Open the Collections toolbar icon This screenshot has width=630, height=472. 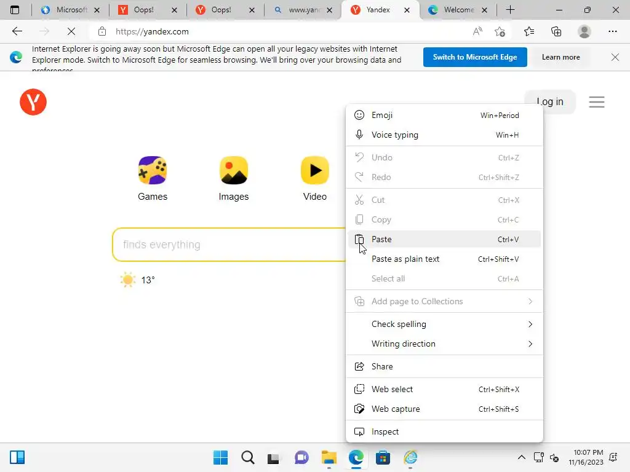(x=556, y=31)
